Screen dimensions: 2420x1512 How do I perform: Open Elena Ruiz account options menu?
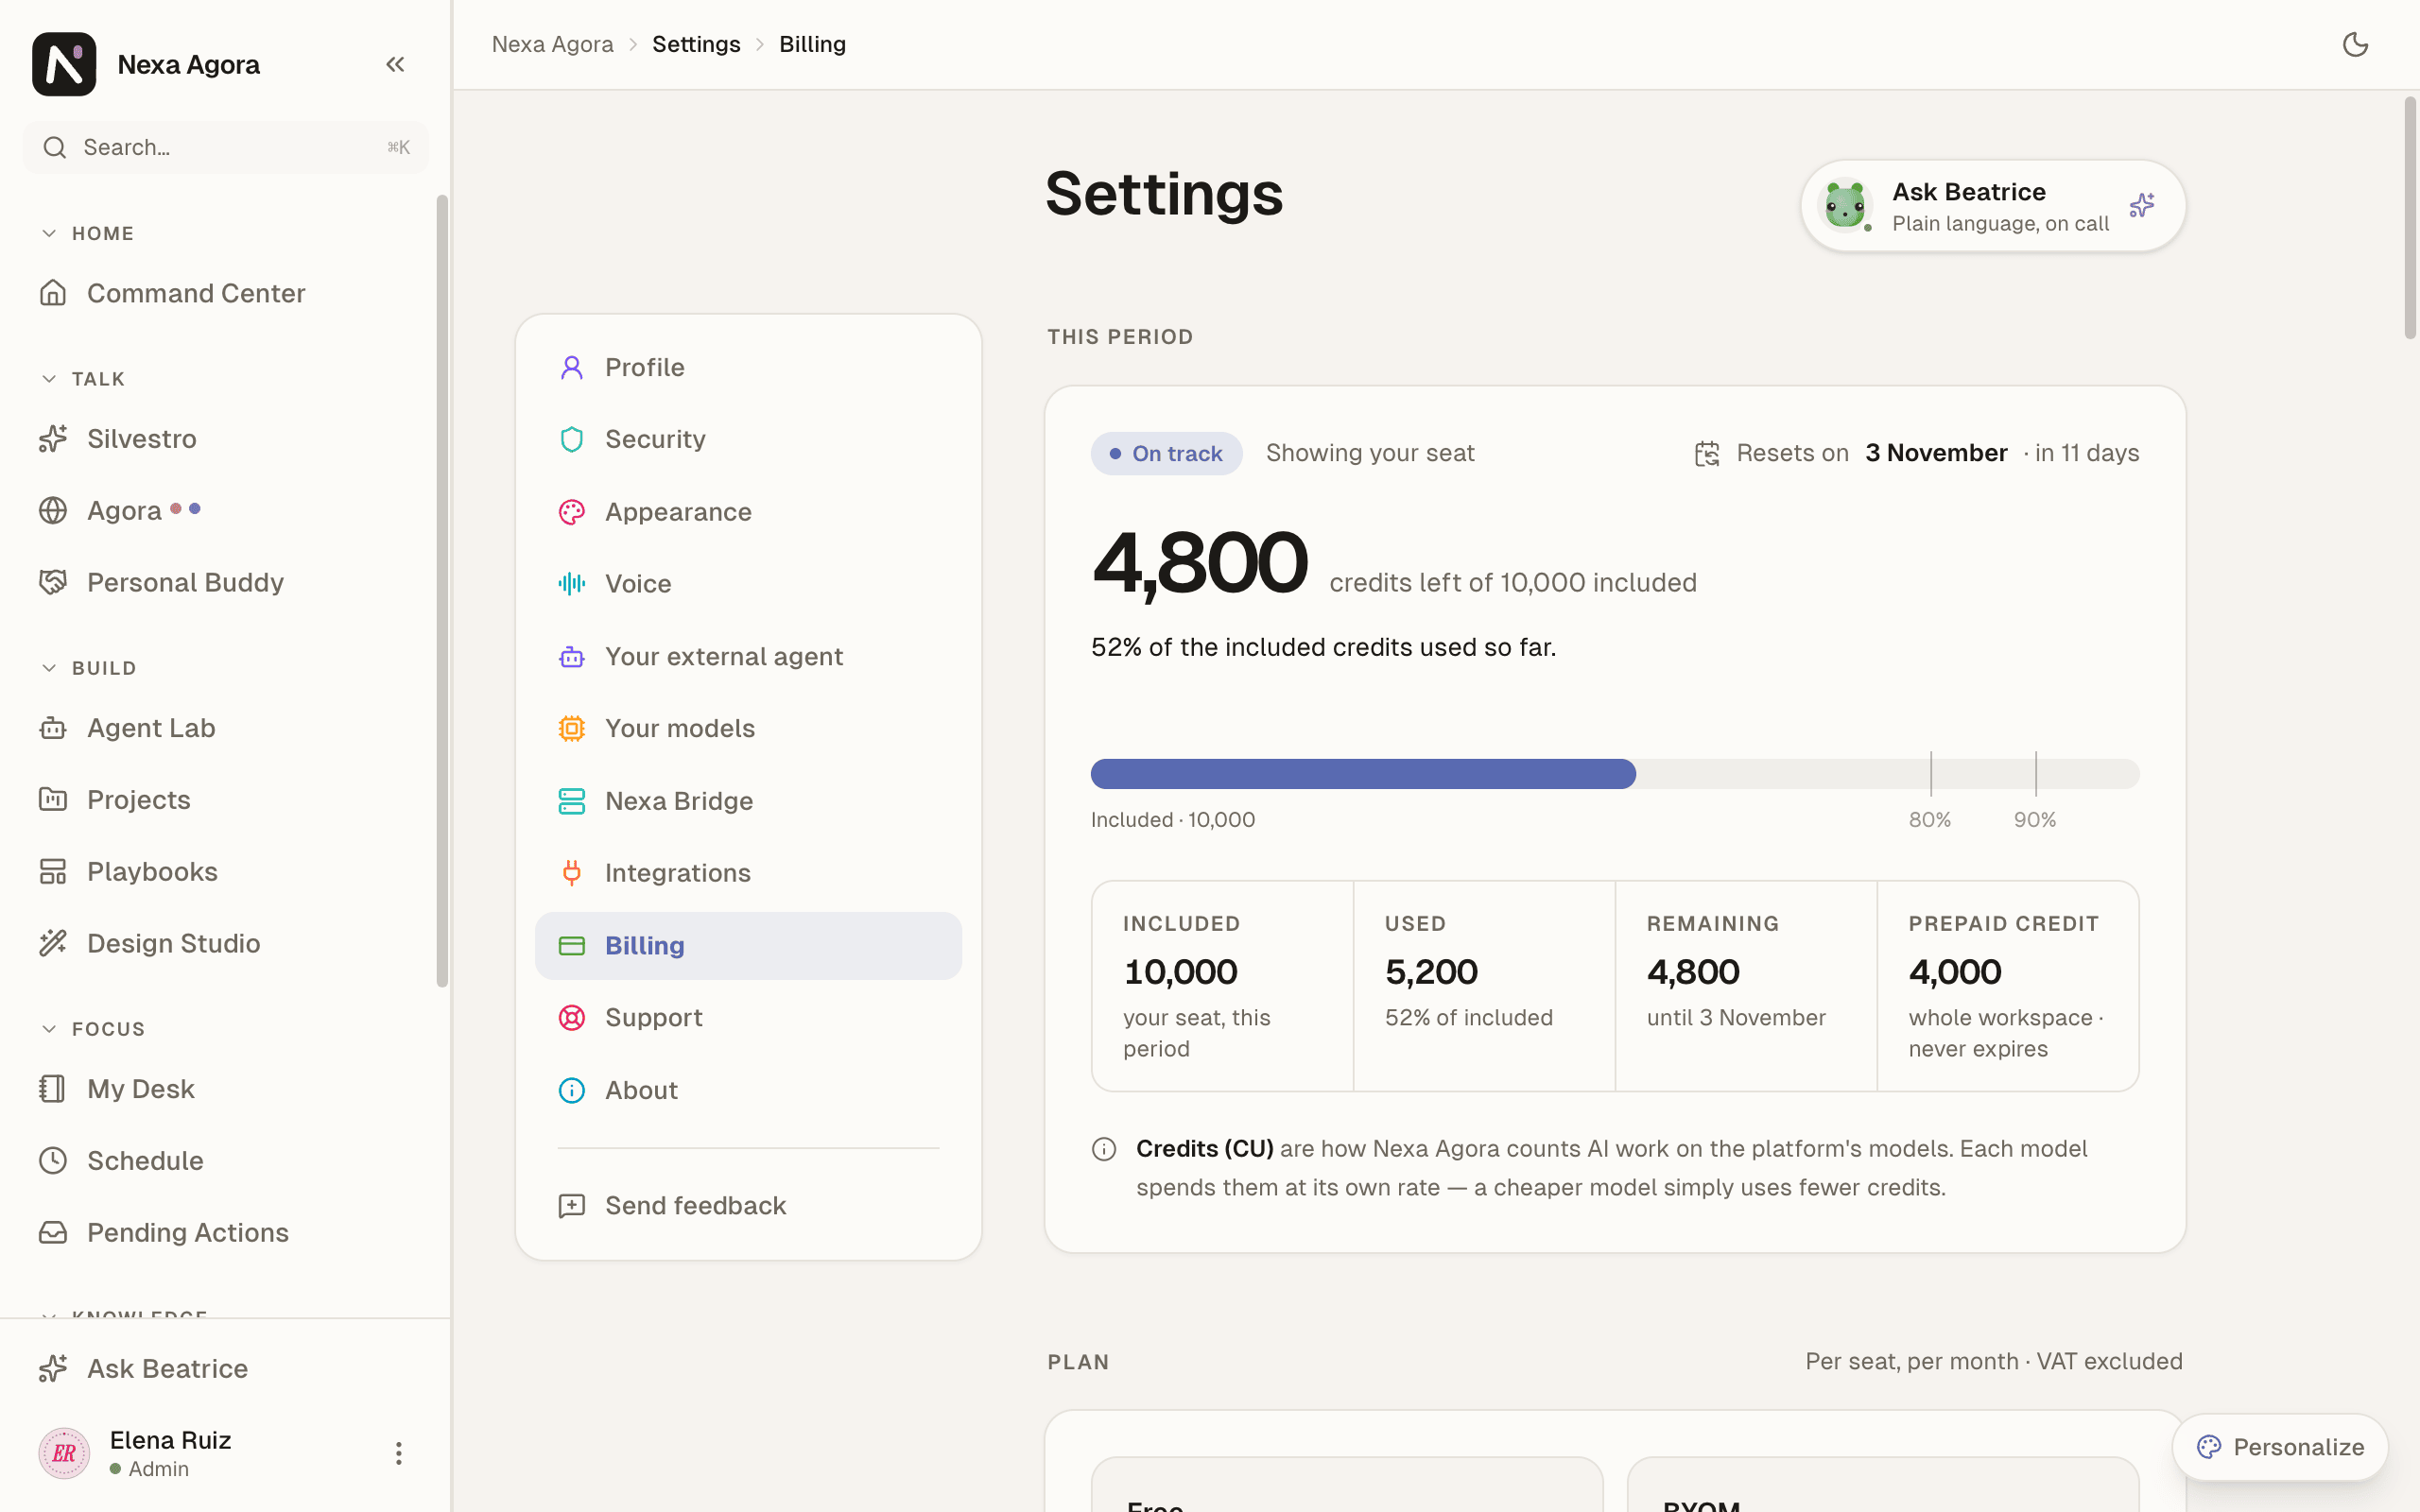pos(398,1452)
